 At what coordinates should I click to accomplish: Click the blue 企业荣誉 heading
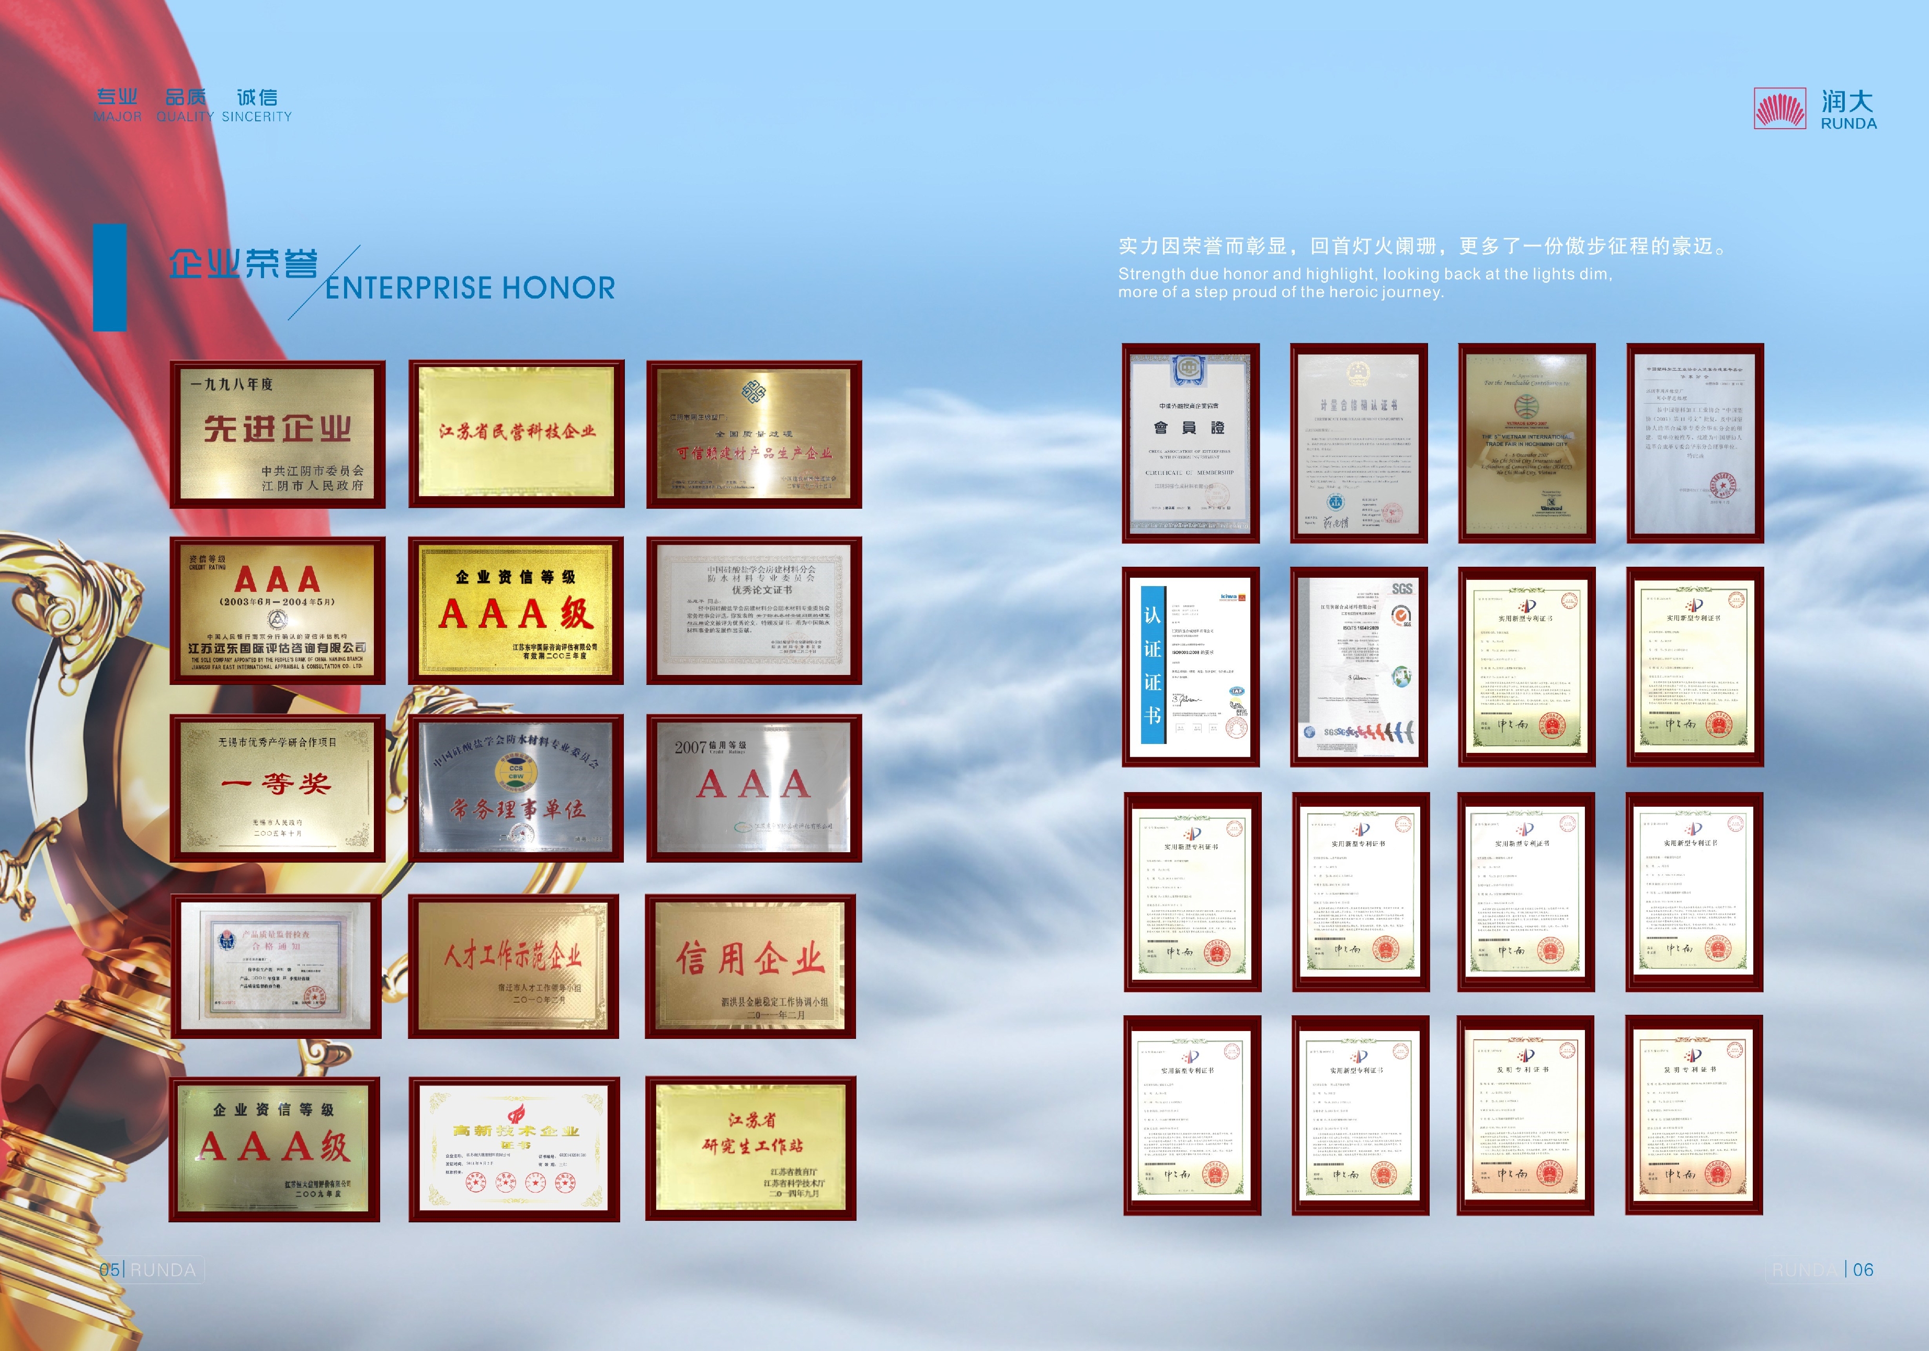click(244, 264)
